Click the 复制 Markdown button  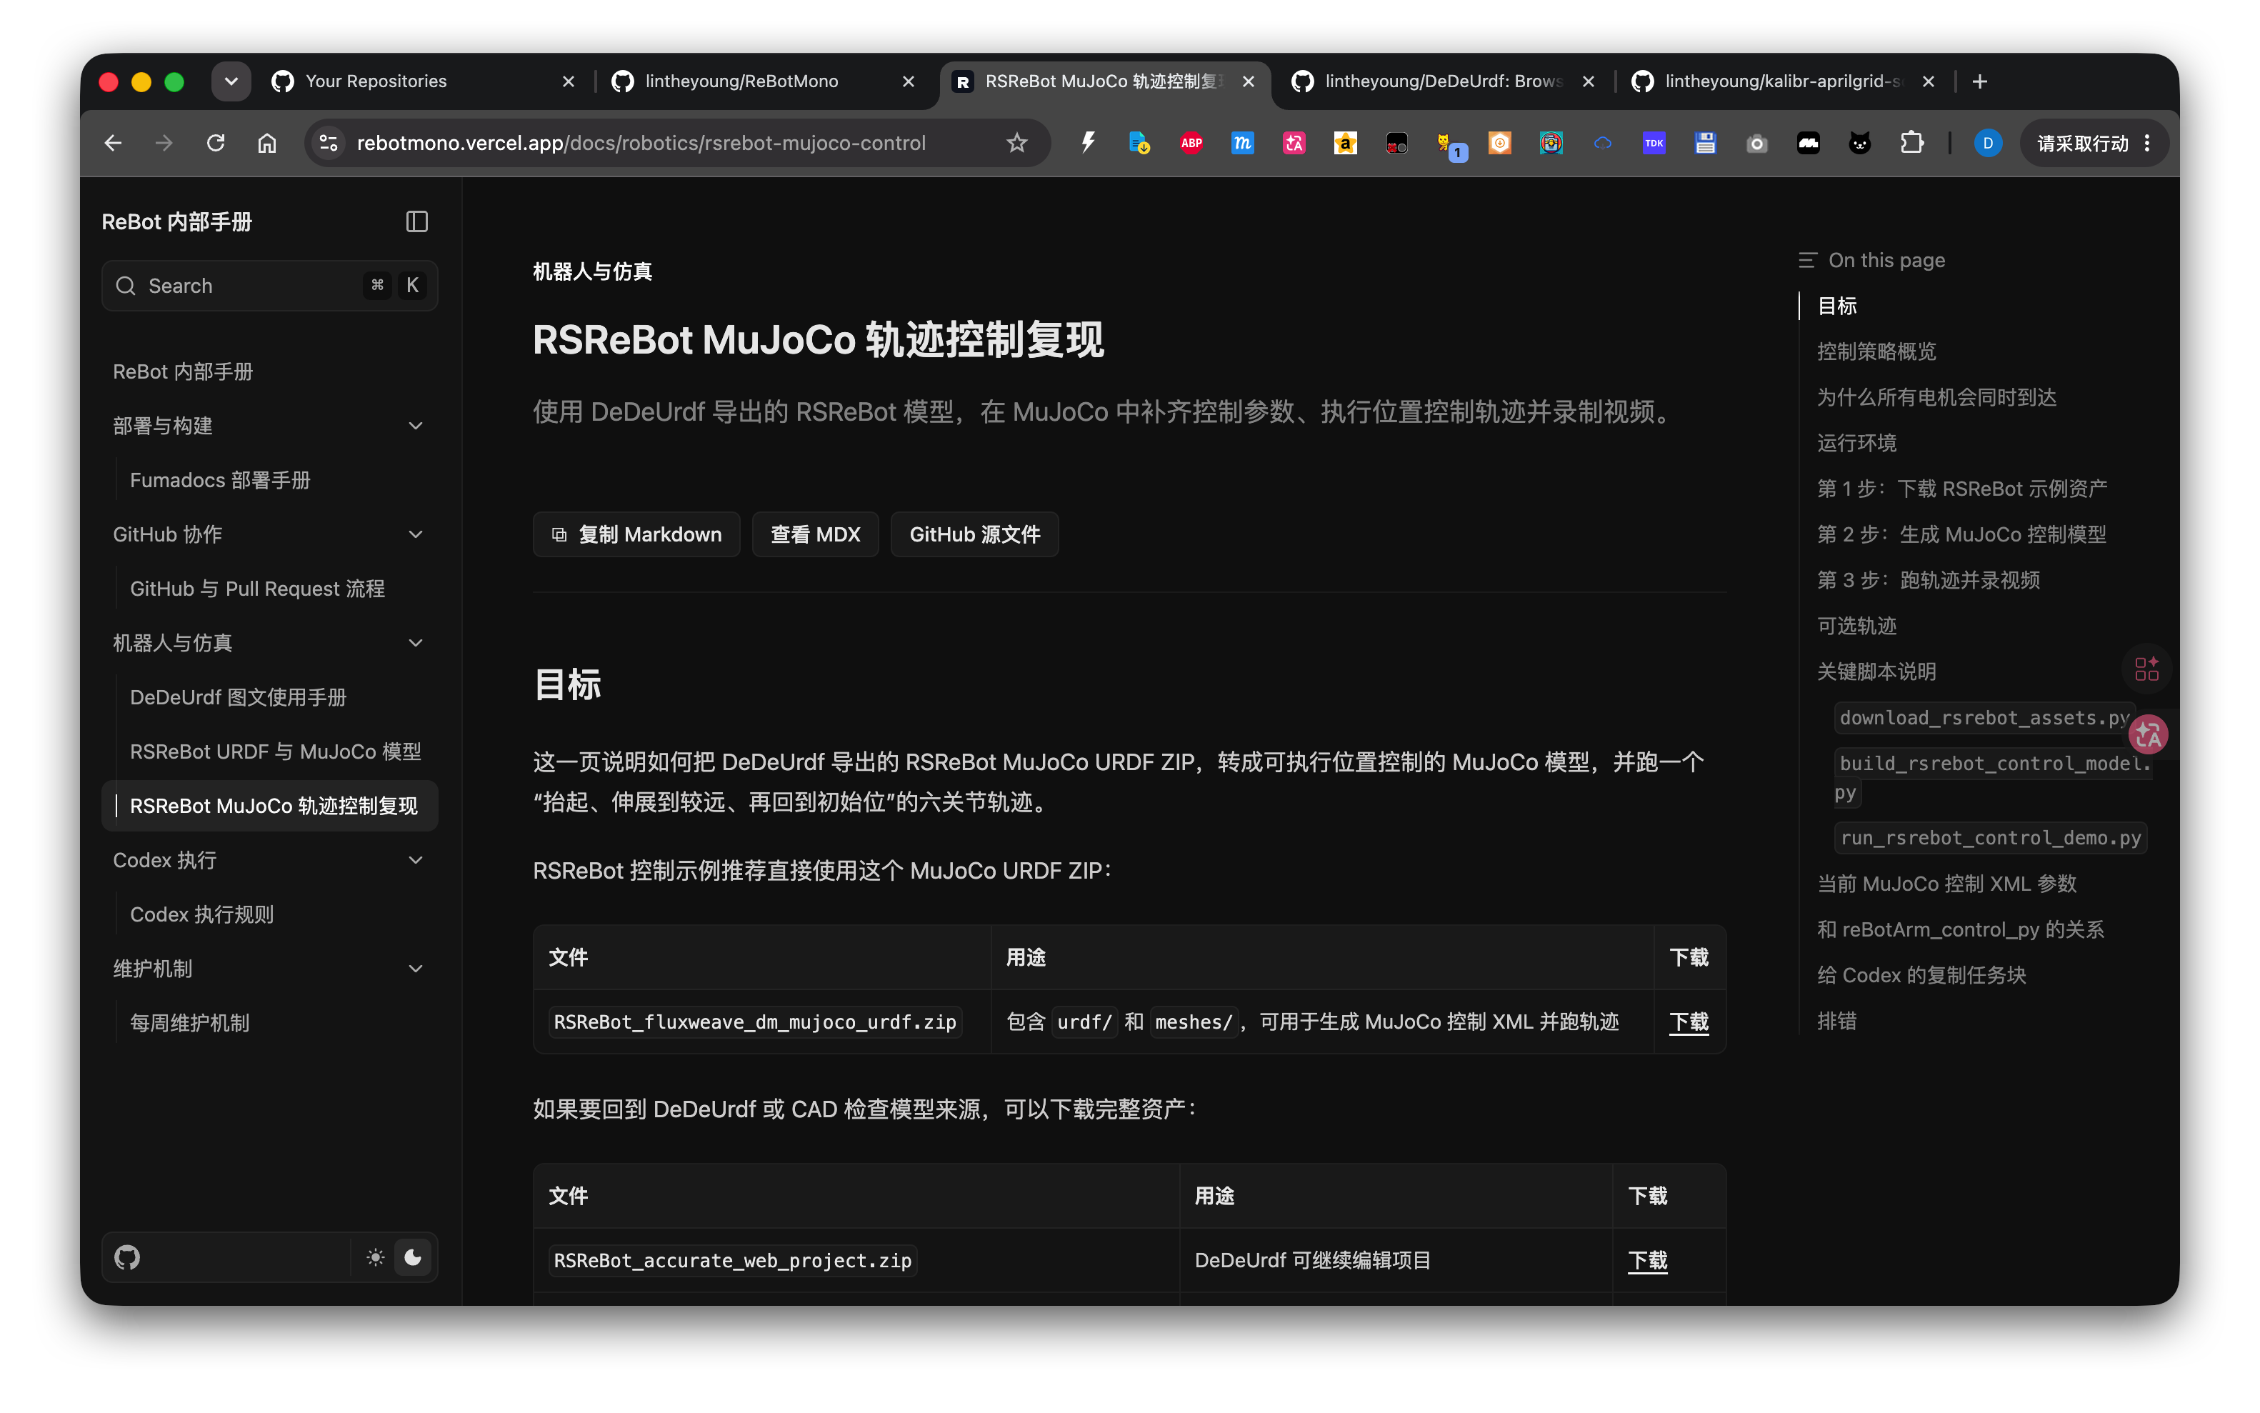click(636, 534)
